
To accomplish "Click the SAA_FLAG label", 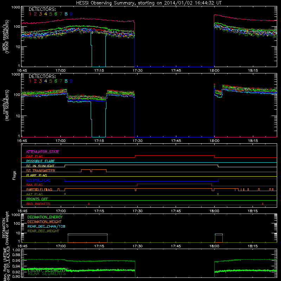I will coord(34,185).
